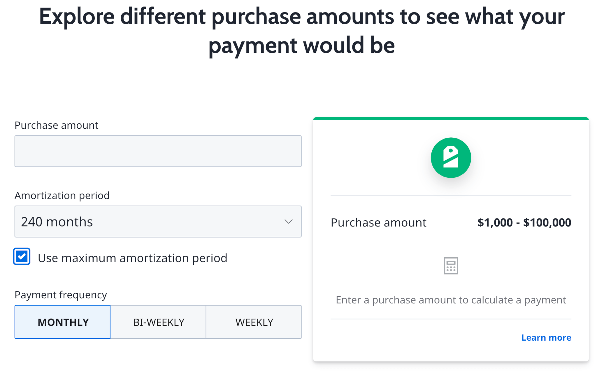
Task: Focus the empty purchase amount input box
Action: [x=158, y=151]
